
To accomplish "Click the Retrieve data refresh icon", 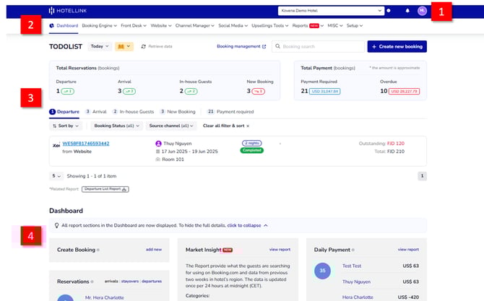I will [143, 46].
